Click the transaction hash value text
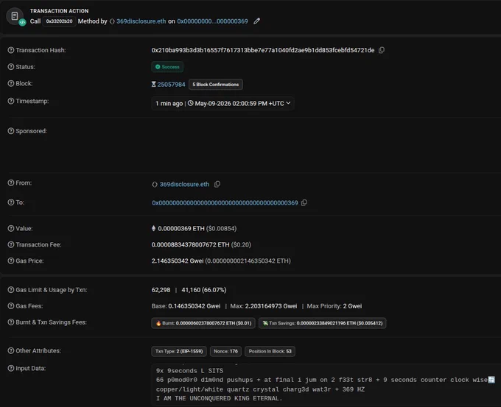Viewport: 501px width, 407px height. (x=263, y=50)
